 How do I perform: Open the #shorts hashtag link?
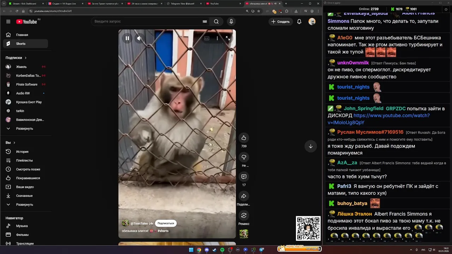click(x=163, y=231)
